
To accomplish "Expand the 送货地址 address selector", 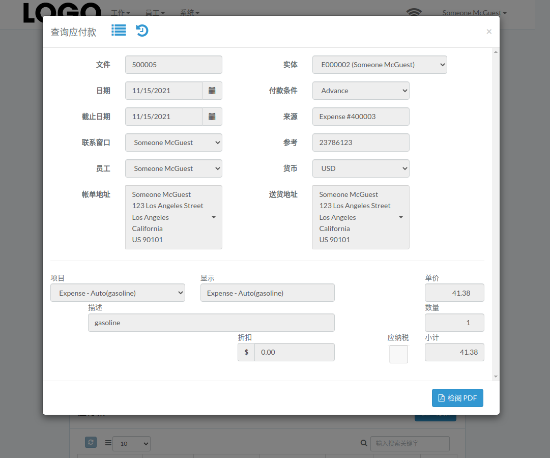I will click(x=361, y=217).
